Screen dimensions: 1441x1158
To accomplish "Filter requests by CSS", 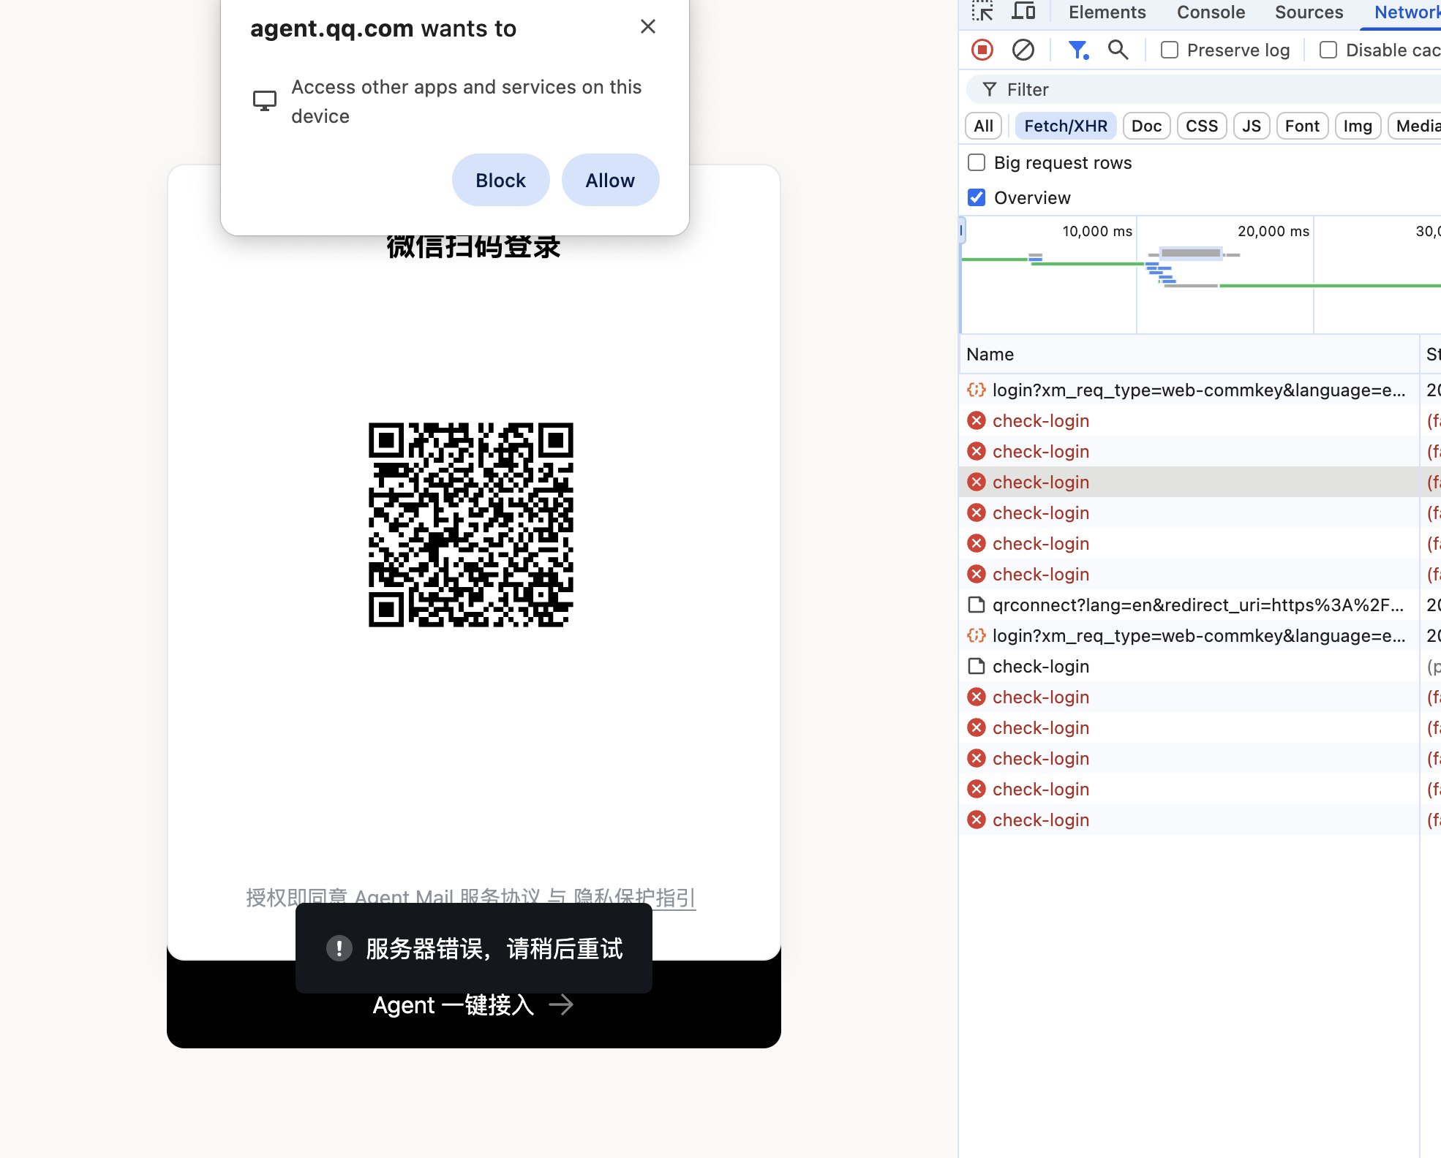I will (1201, 126).
